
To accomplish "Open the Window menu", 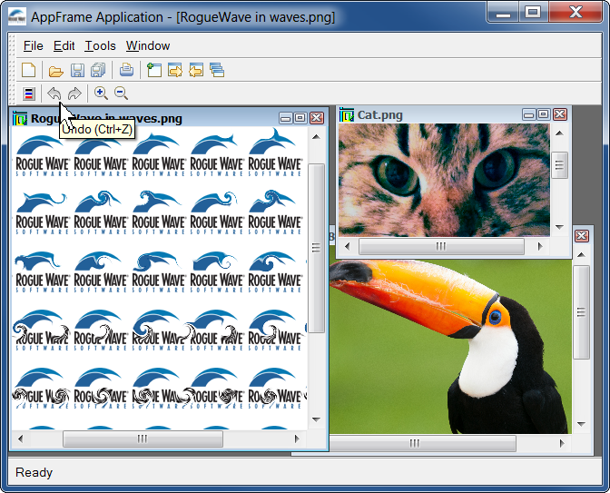I will (148, 46).
